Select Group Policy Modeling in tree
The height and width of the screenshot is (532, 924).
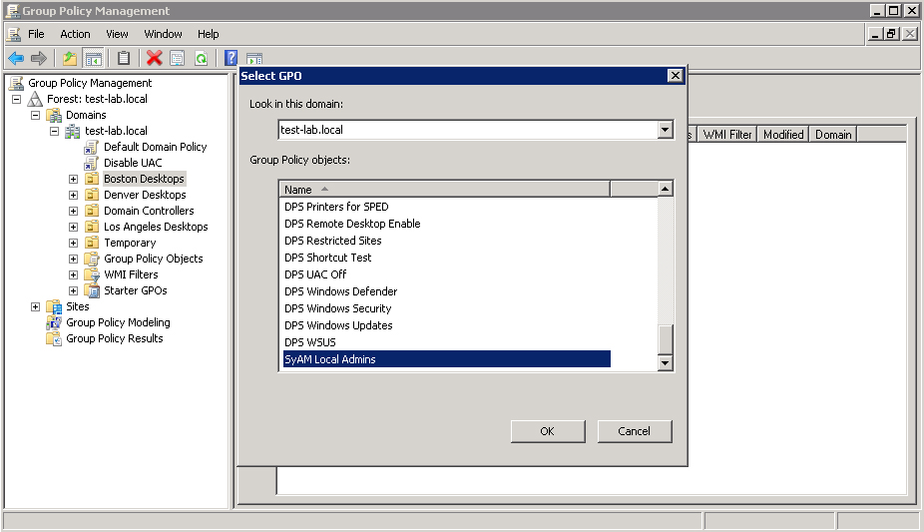coord(118,322)
